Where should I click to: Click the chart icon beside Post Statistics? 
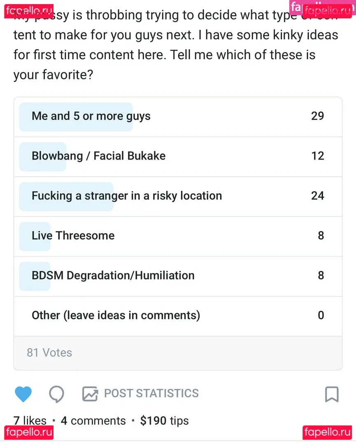[x=90, y=394]
